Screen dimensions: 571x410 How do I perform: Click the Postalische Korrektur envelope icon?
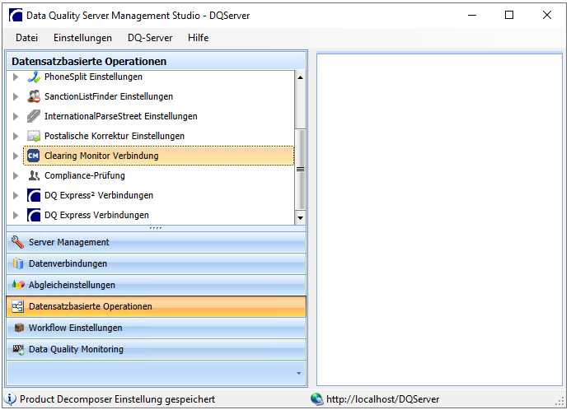click(34, 136)
